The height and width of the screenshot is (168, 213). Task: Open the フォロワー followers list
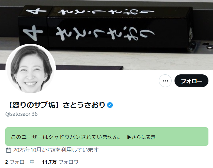[x=71, y=162]
